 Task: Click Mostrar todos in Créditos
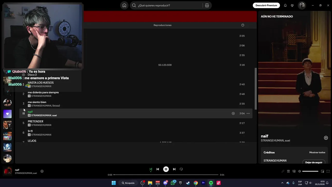tap(317, 152)
